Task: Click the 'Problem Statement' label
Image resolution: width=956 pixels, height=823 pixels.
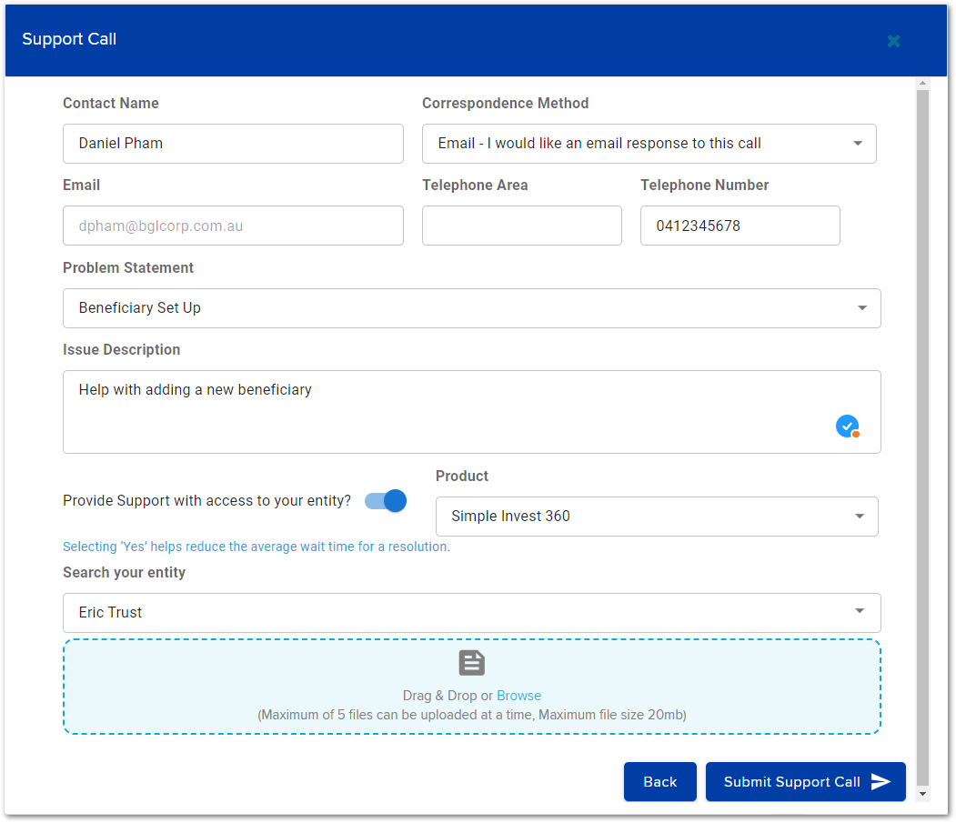Action: pyautogui.click(x=128, y=267)
